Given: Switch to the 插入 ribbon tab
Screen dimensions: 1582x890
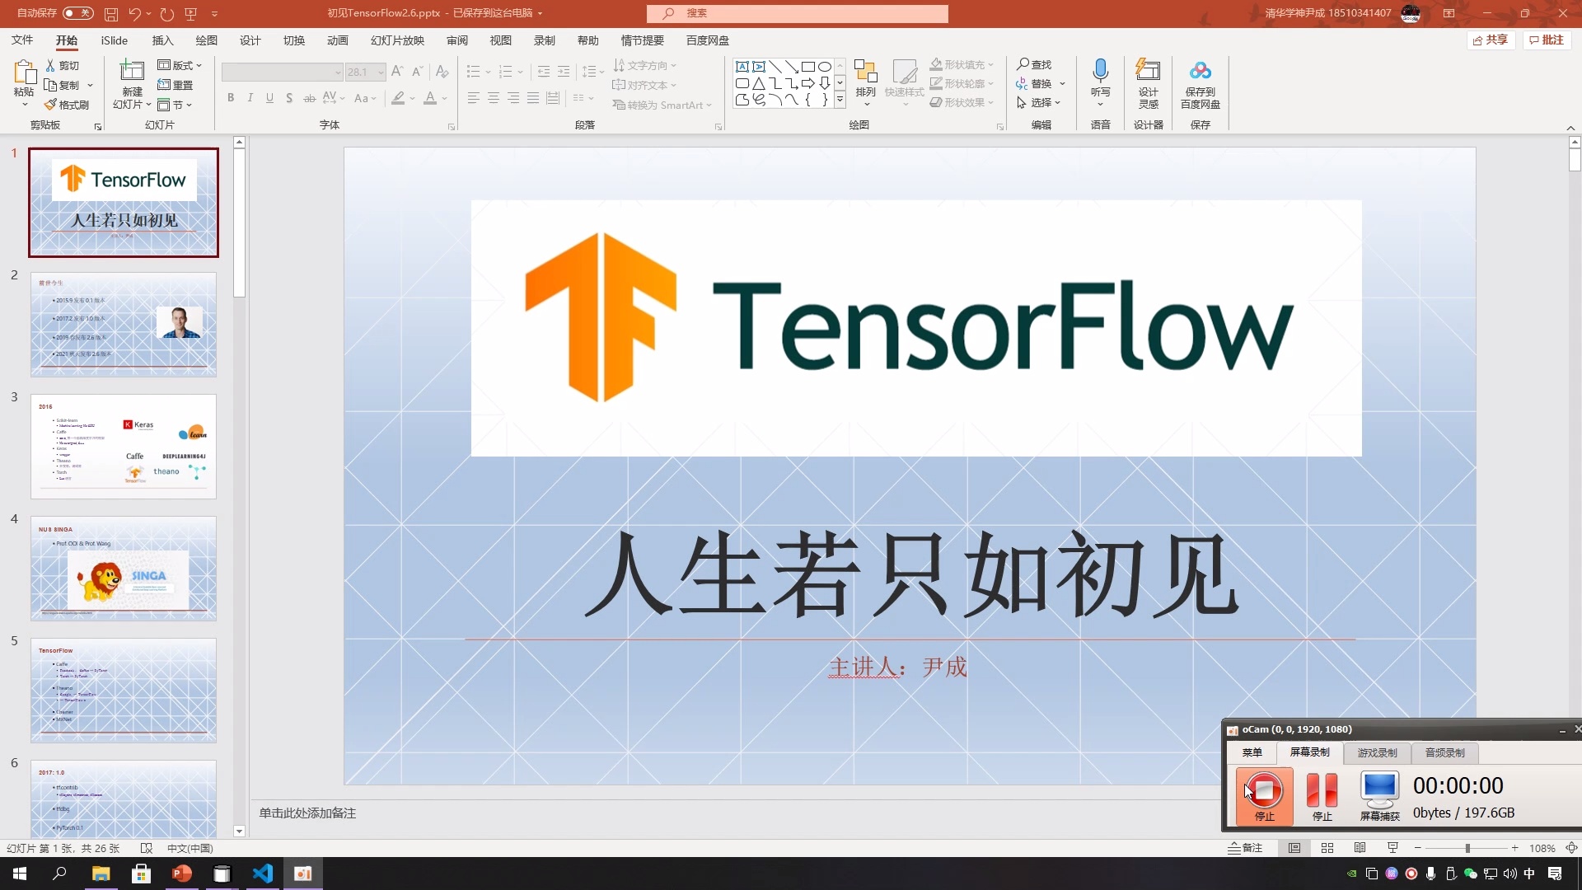Looking at the screenshot, I should click(161, 40).
